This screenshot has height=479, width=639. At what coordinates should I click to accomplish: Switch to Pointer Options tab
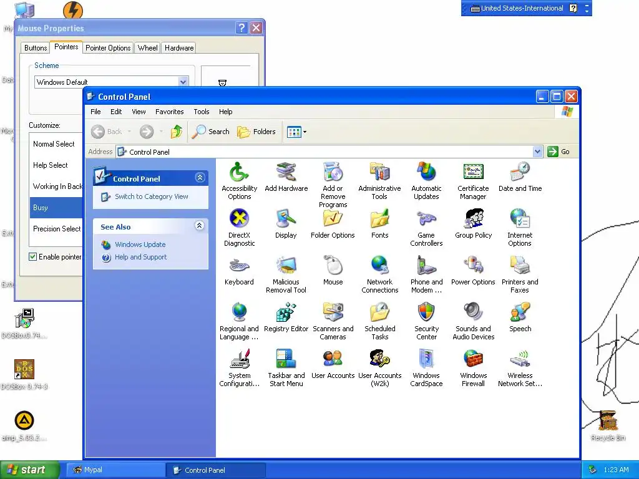click(108, 47)
